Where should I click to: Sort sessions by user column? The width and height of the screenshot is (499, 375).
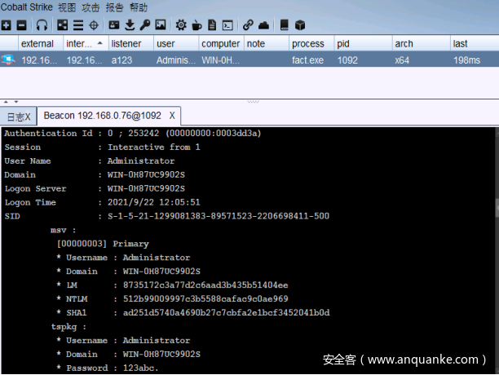[x=175, y=43]
